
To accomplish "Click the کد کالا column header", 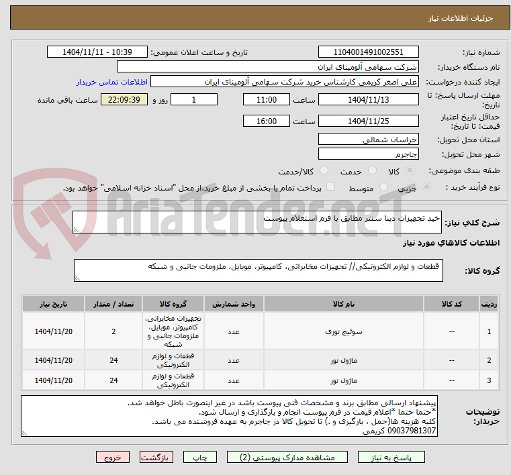I will (x=451, y=304).
